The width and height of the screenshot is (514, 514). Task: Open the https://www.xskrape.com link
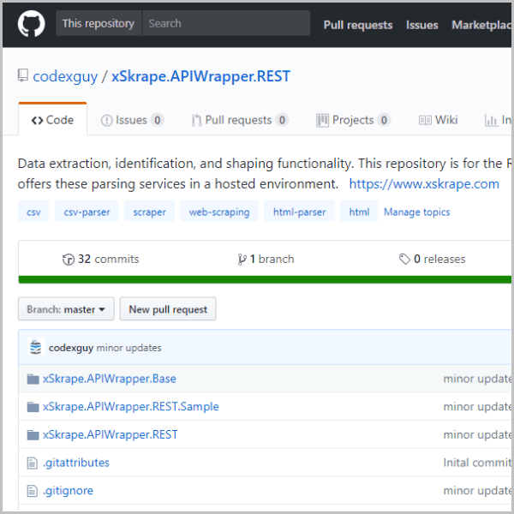pyautogui.click(x=424, y=184)
